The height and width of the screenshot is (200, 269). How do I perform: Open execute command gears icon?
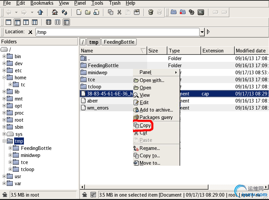pos(192,12)
